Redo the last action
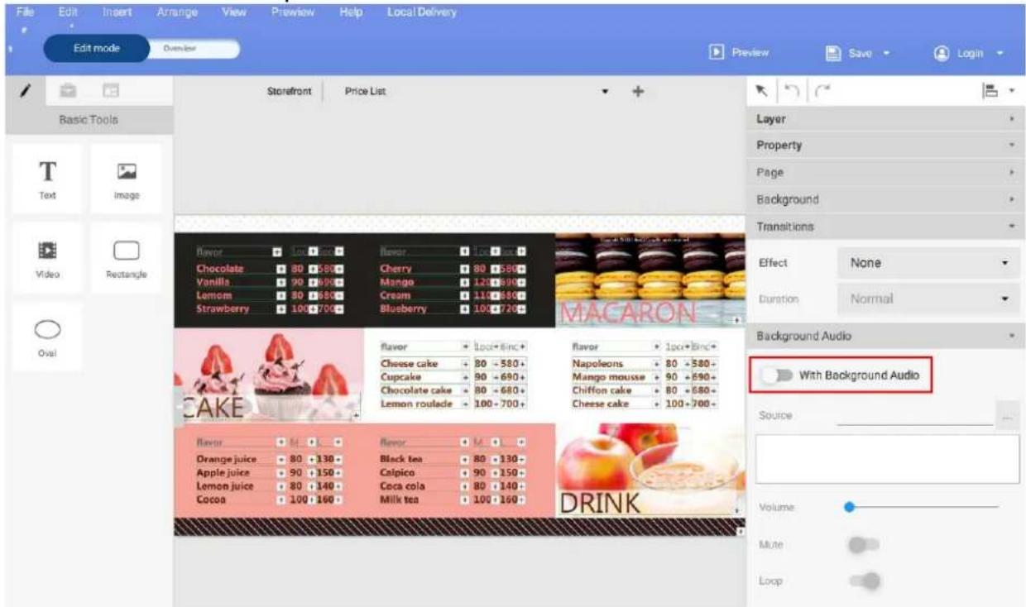Viewport: 1026px width, 607px height. (821, 92)
